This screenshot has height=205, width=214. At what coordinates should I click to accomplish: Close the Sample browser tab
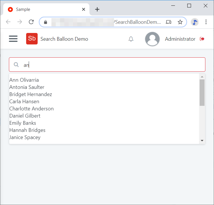pyautogui.click(x=84, y=9)
